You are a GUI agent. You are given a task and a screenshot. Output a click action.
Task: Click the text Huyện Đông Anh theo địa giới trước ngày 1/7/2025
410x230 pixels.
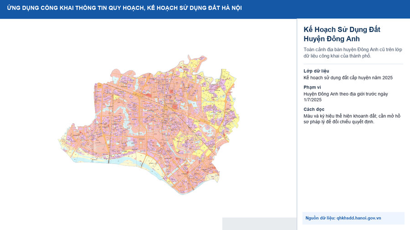(346, 97)
